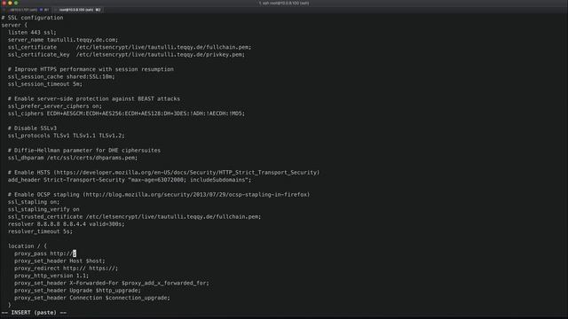Click the 'add_header Strict-Transport-Security' line
The image size is (568, 319).
point(130,180)
